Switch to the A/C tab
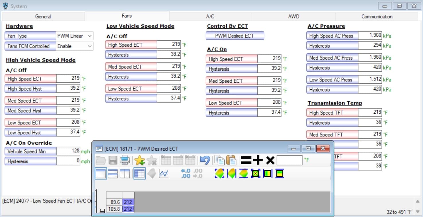The height and width of the screenshot is (217, 423). click(x=210, y=17)
